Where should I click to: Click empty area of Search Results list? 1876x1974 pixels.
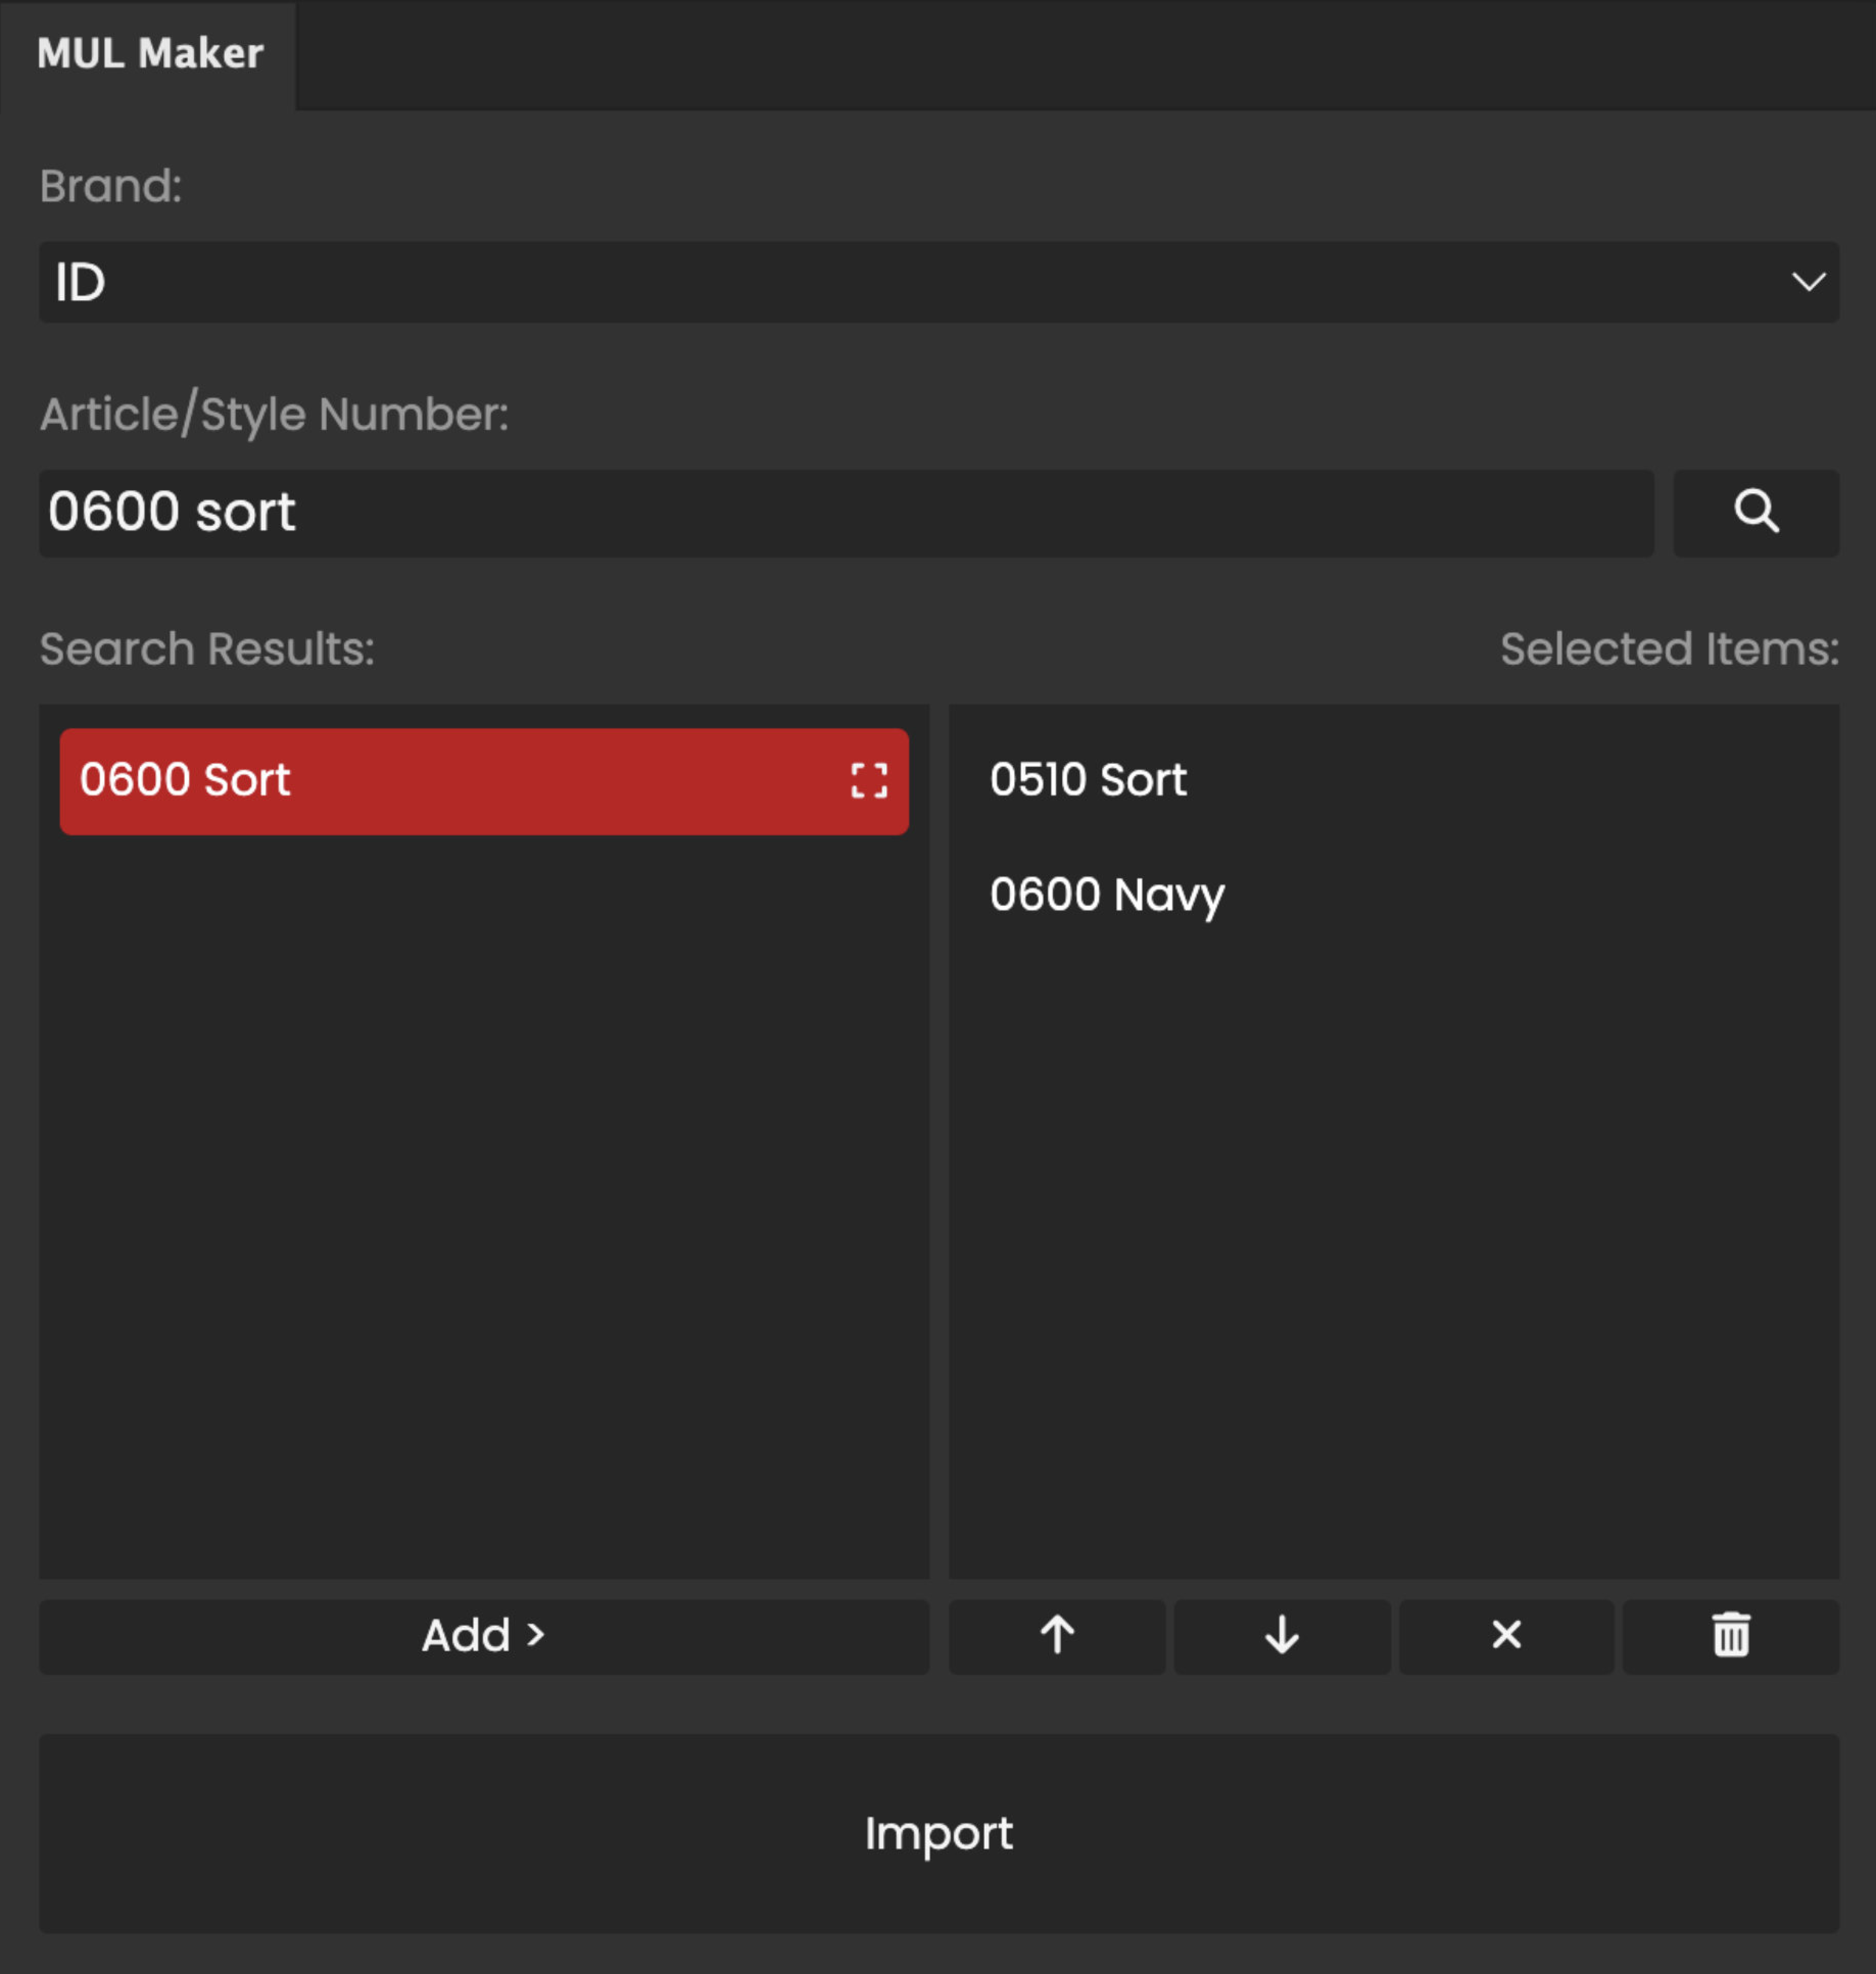(x=484, y=1200)
